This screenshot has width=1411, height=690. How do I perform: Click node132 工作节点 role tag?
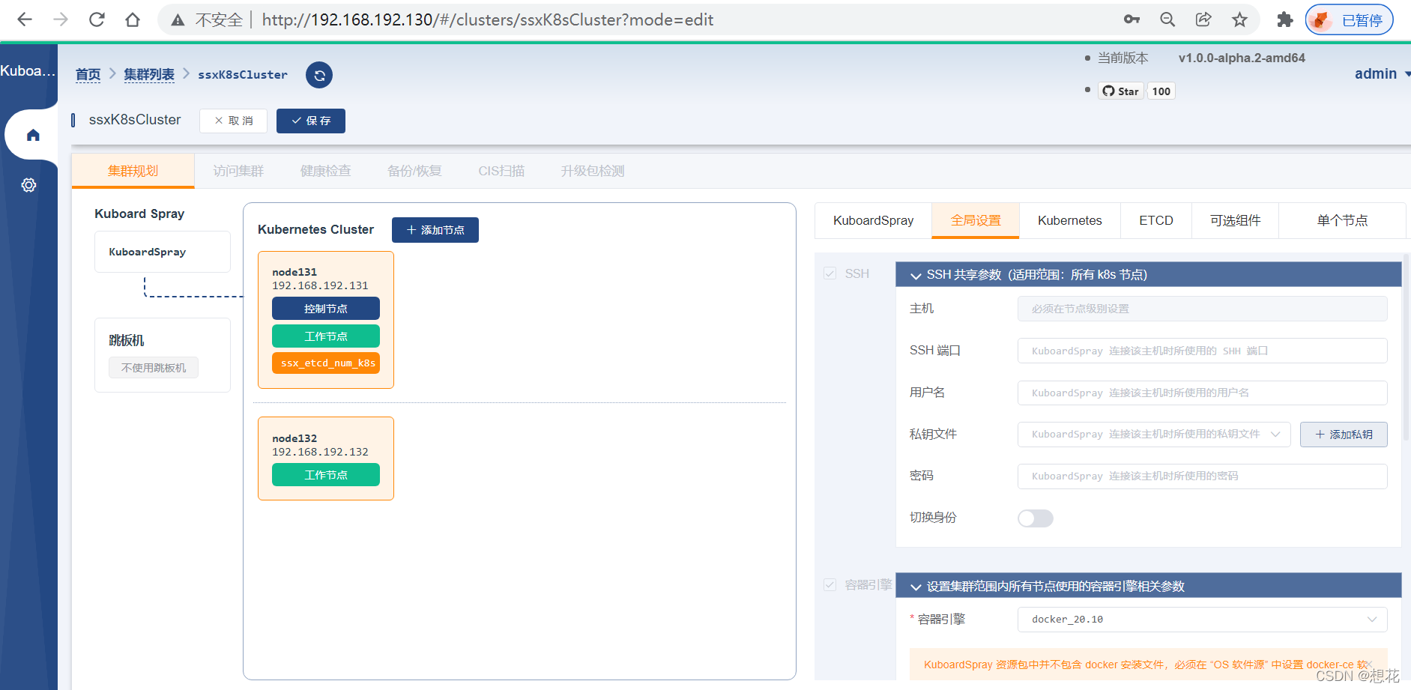pyautogui.click(x=326, y=475)
